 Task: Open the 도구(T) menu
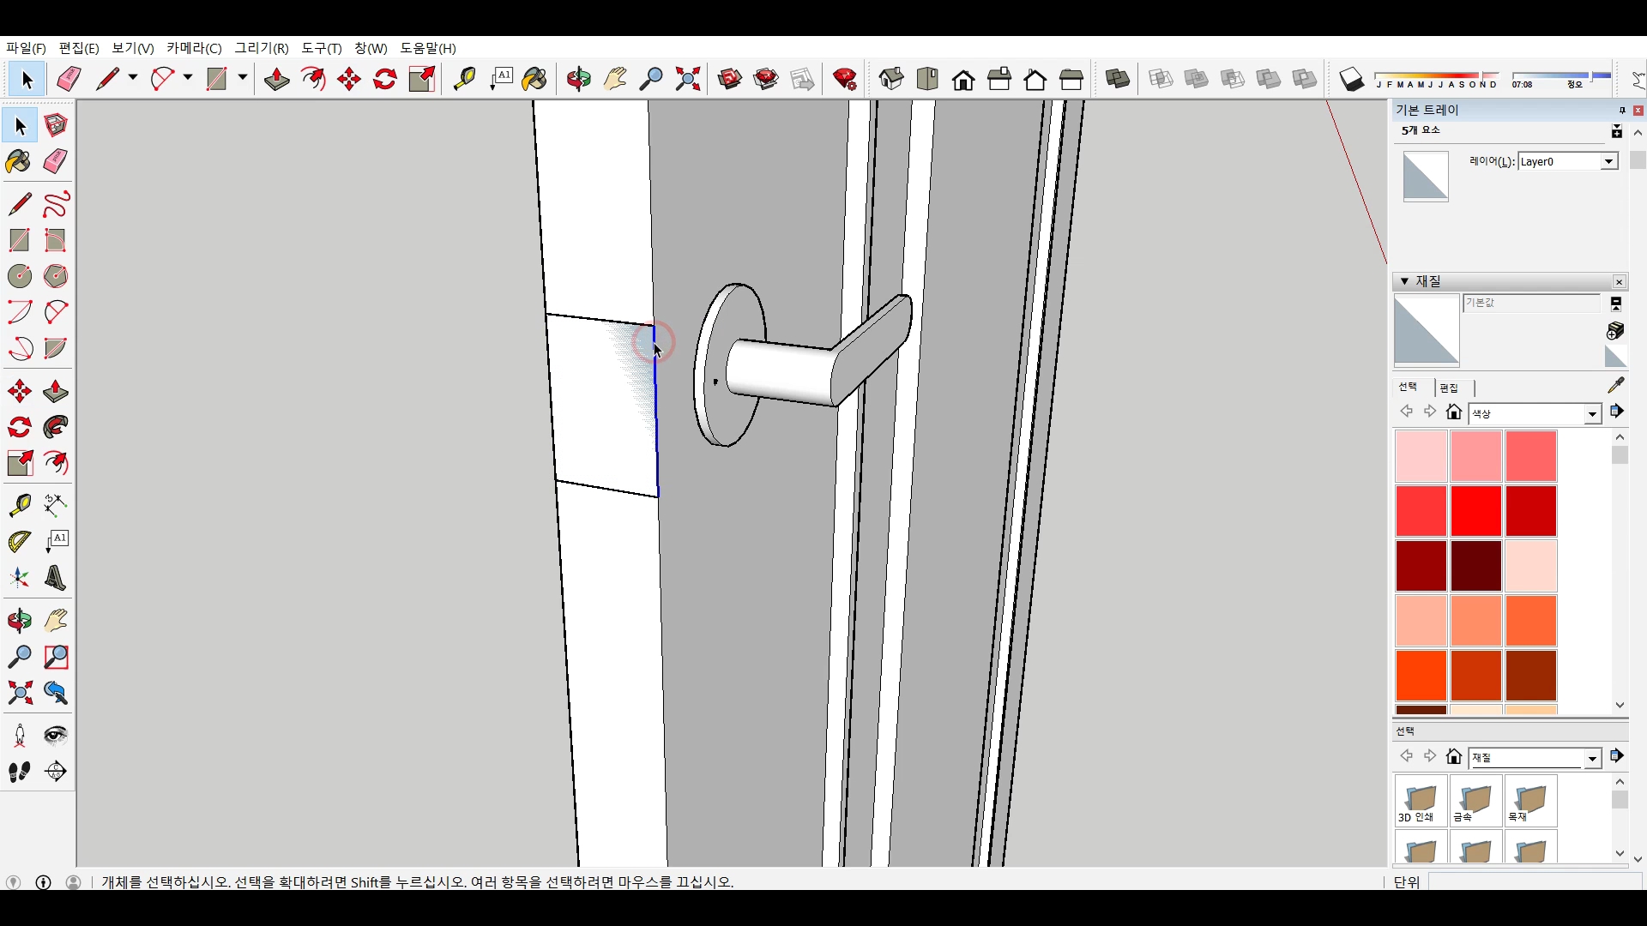(x=321, y=48)
